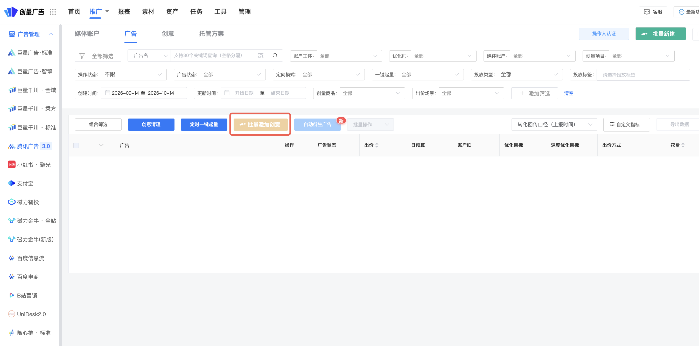Open the 账户主体 dropdown
The image size is (699, 346).
[336, 56]
